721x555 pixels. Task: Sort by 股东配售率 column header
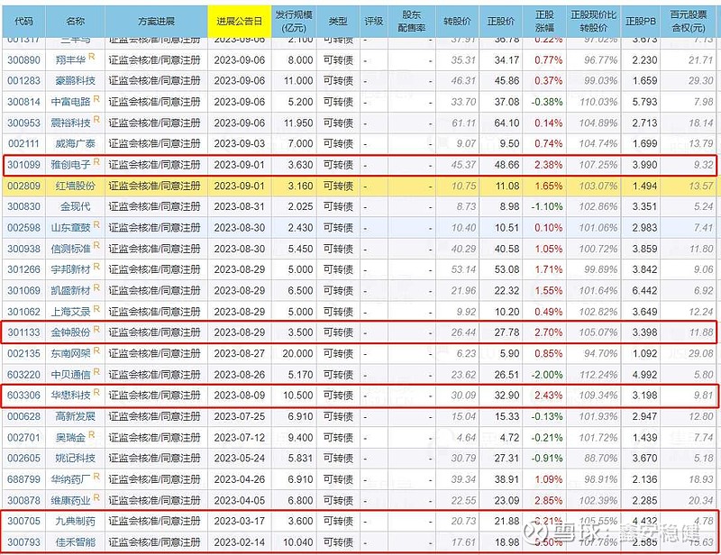point(412,21)
